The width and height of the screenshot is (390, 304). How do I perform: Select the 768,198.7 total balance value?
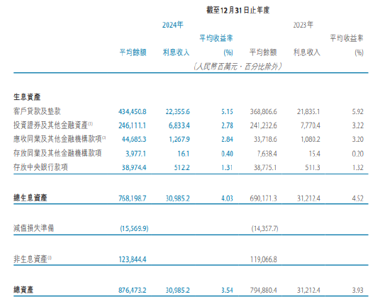(133, 198)
